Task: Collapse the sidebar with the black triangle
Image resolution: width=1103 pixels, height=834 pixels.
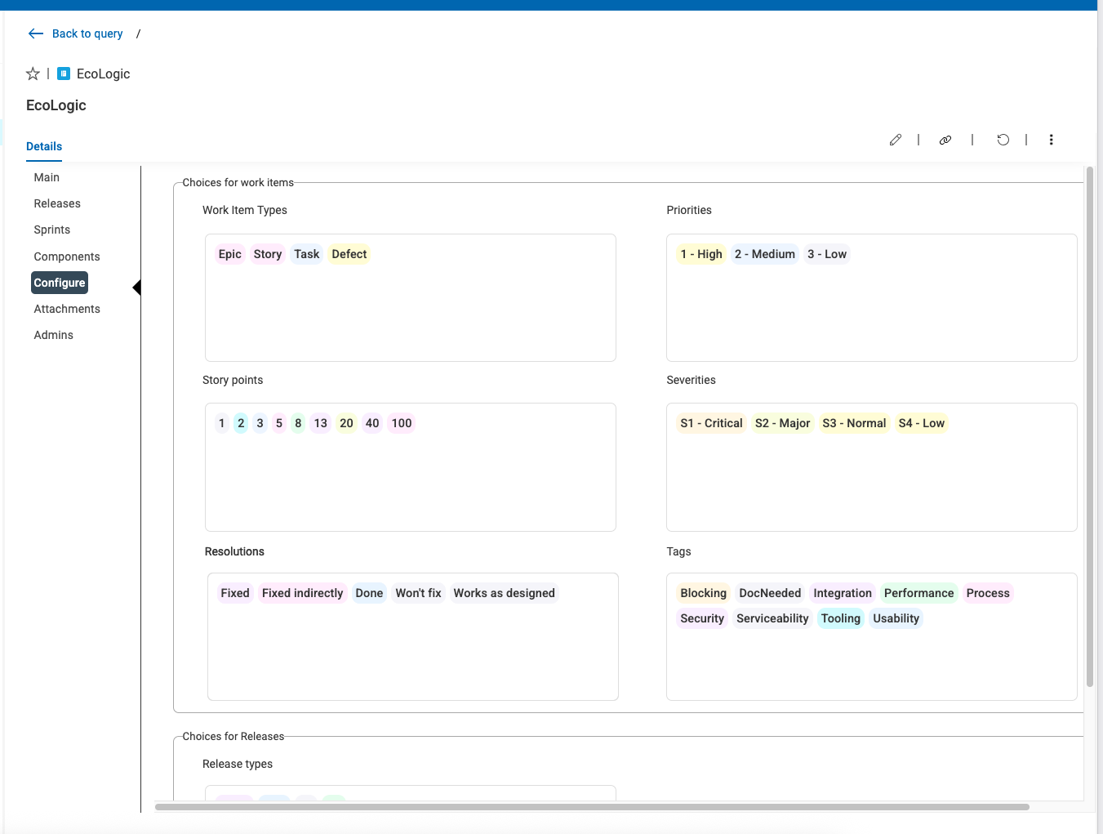Action: point(136,288)
